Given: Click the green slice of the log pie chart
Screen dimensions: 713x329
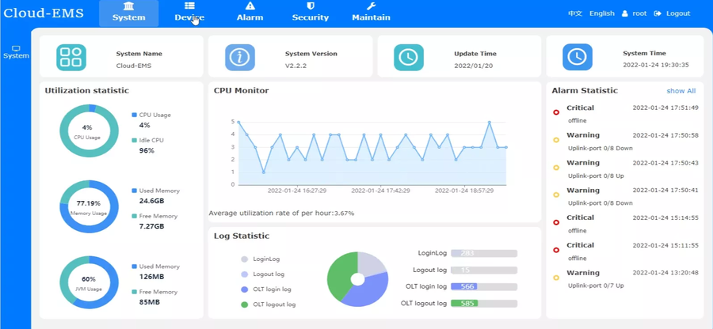Looking at the screenshot, I should point(342,278).
